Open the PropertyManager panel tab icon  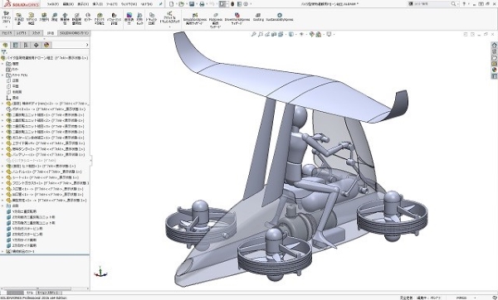pyautogui.click(x=15, y=45)
